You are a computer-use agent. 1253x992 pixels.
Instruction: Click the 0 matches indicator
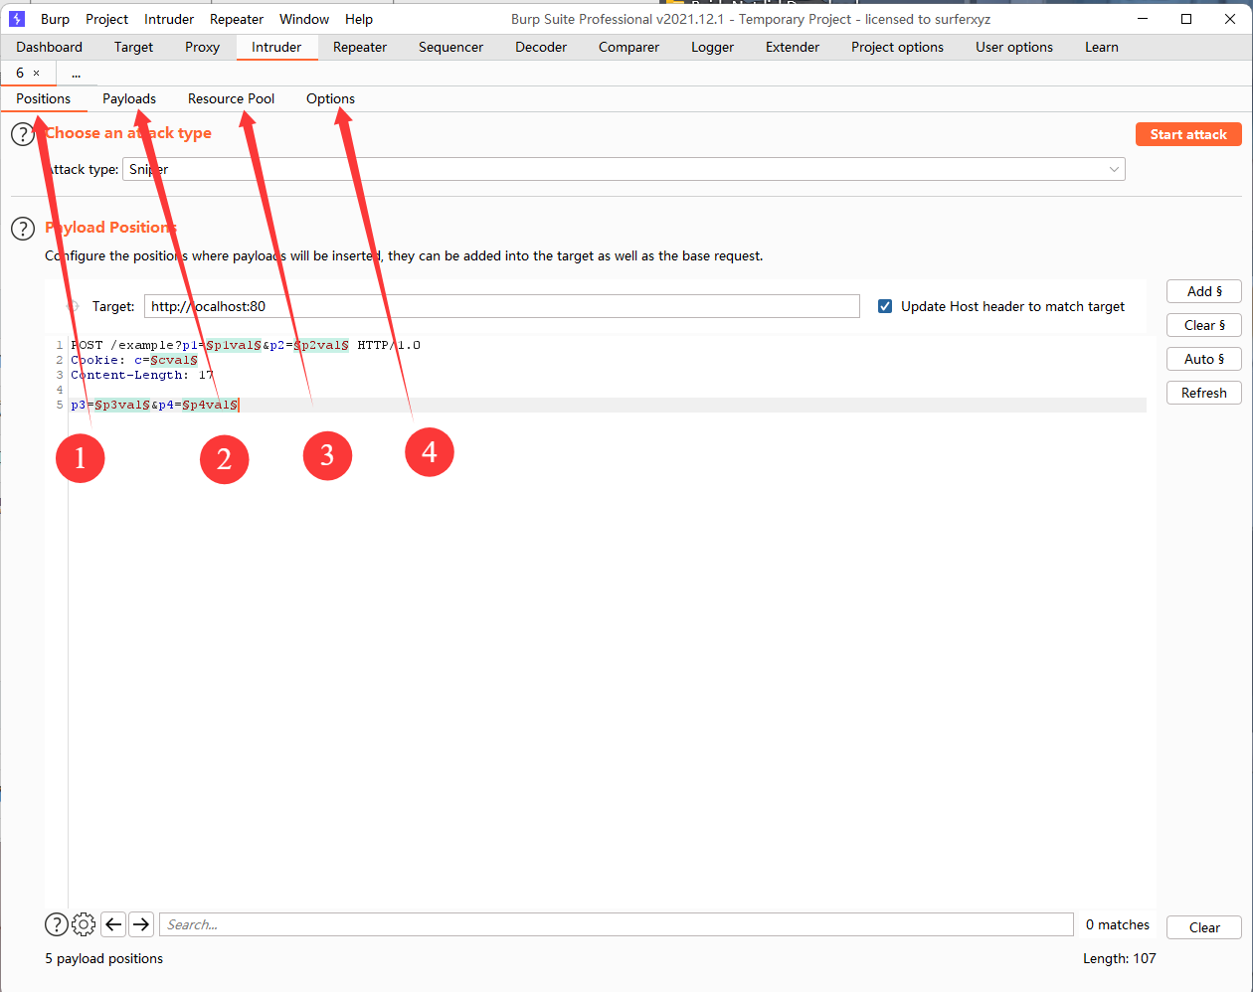click(1118, 924)
